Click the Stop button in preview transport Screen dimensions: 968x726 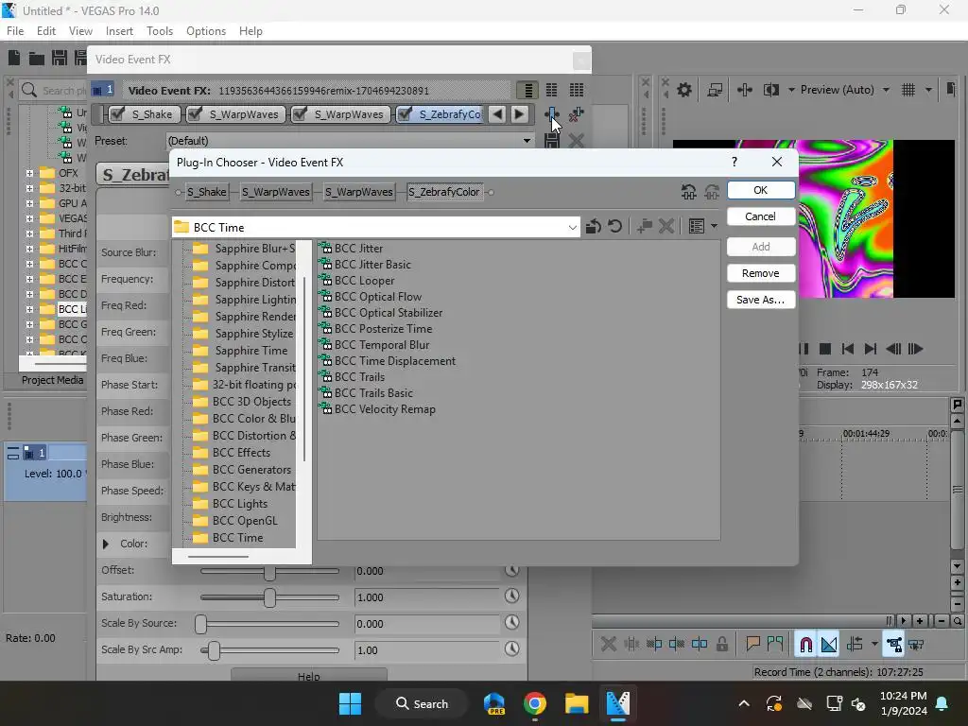point(824,349)
